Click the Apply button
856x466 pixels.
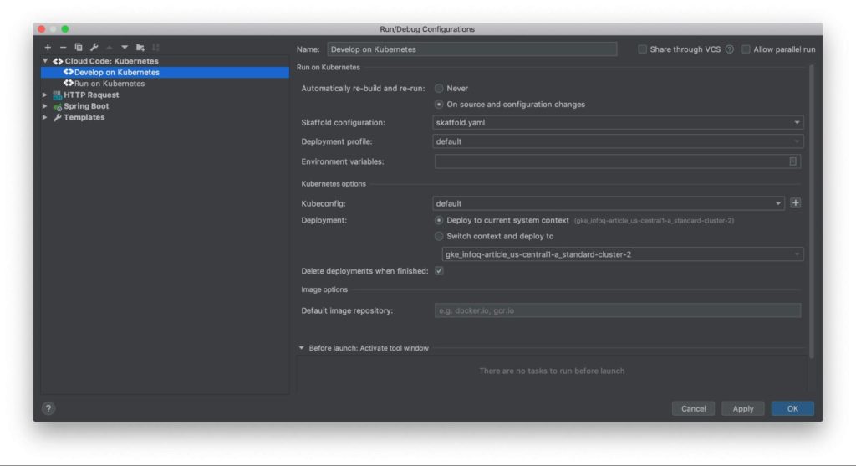click(742, 408)
